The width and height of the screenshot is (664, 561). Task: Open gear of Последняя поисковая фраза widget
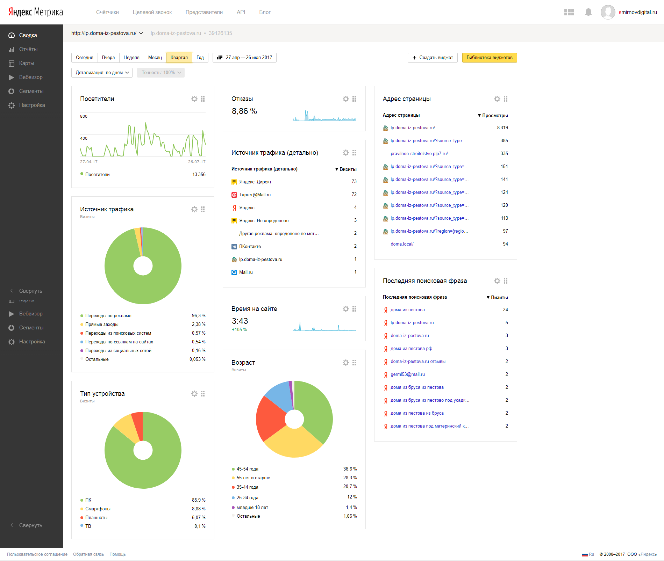pyautogui.click(x=497, y=281)
